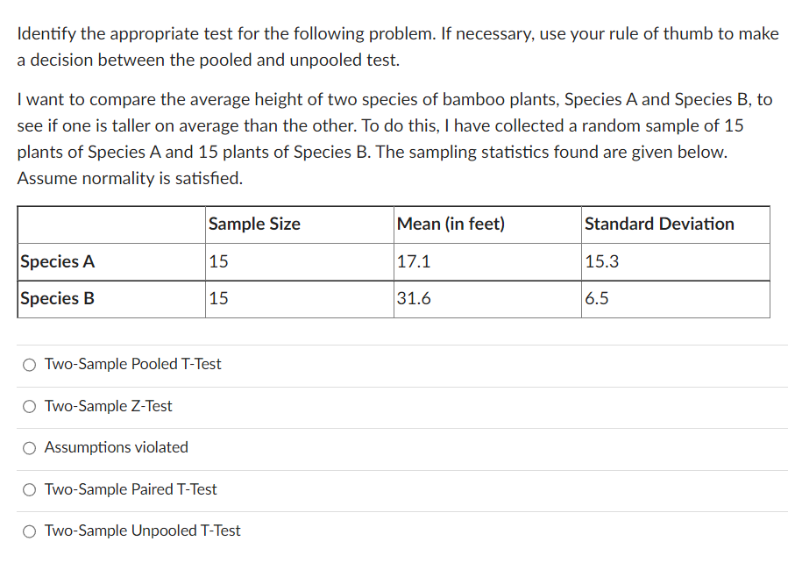Click the Species B row label
The height and width of the screenshot is (570, 795).
click(x=57, y=298)
